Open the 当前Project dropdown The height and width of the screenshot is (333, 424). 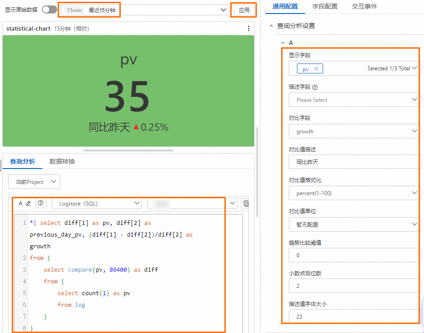[x=34, y=182]
